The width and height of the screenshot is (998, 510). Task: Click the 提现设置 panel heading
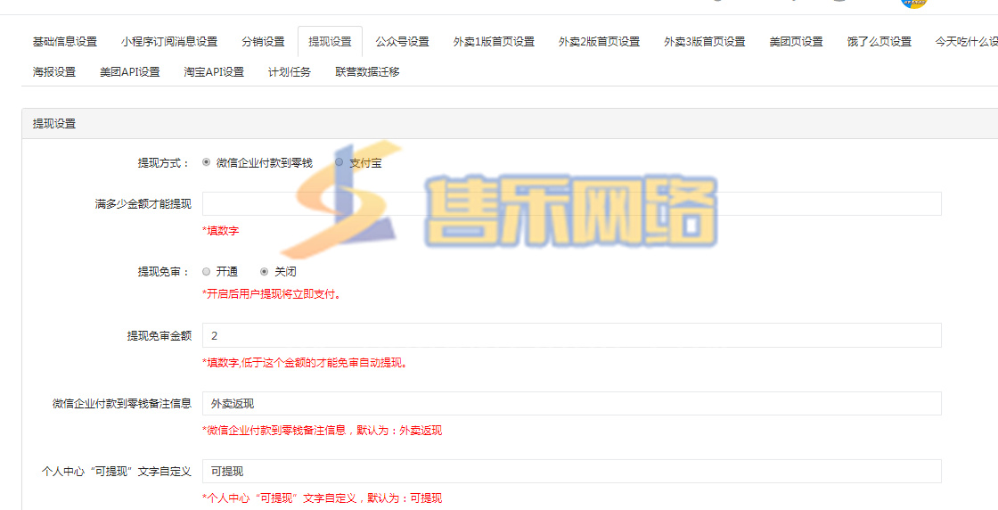(x=54, y=124)
